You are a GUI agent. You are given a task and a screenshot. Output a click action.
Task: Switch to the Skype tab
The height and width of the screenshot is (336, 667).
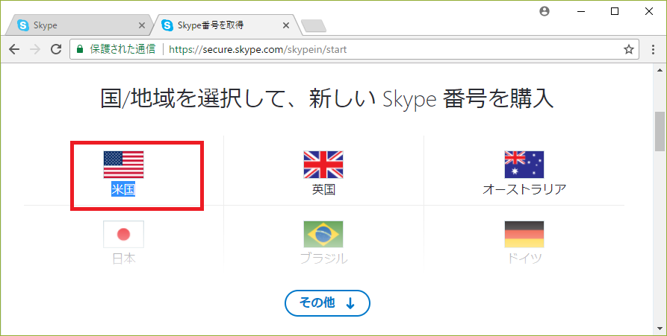(x=81, y=25)
